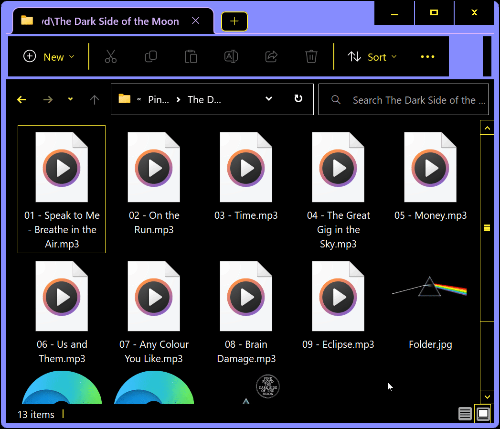Select The Dark Side of the Moon tab
Screen dimensions: 500x429
[x=110, y=21]
